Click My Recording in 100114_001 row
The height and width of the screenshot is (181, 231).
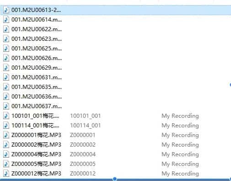[180, 126]
